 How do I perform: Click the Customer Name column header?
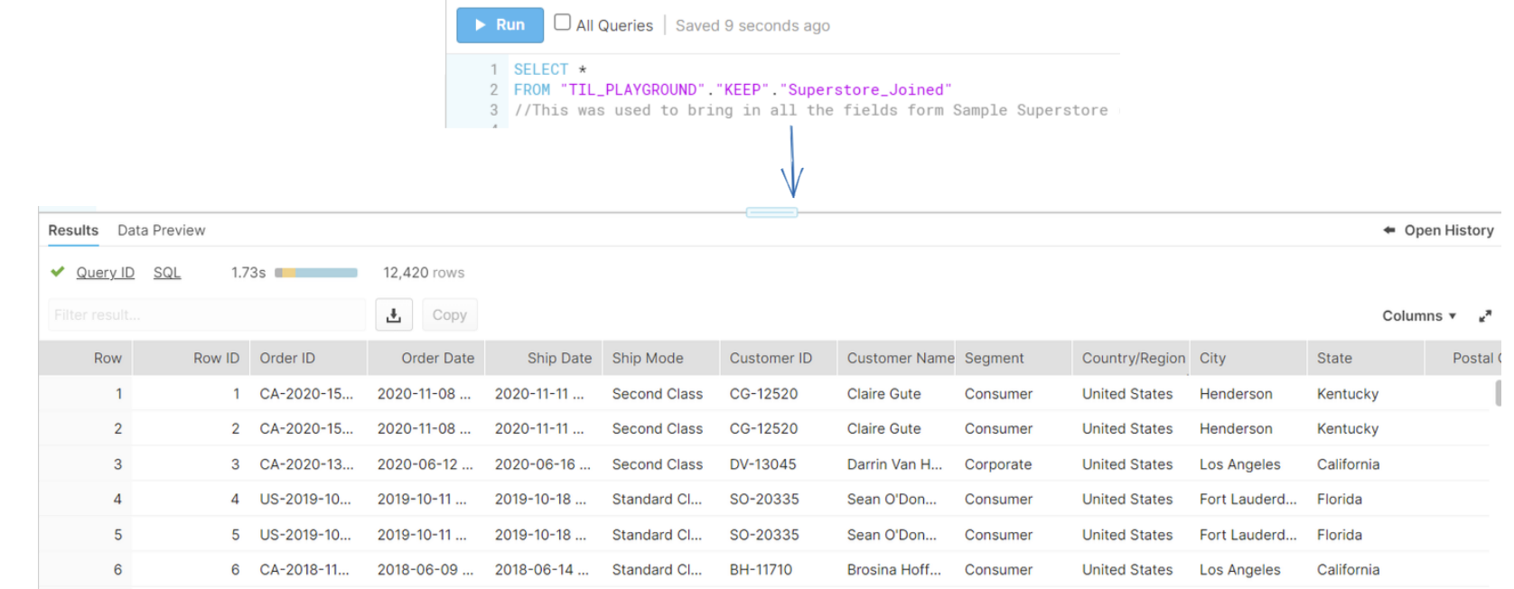pyautogui.click(x=900, y=359)
